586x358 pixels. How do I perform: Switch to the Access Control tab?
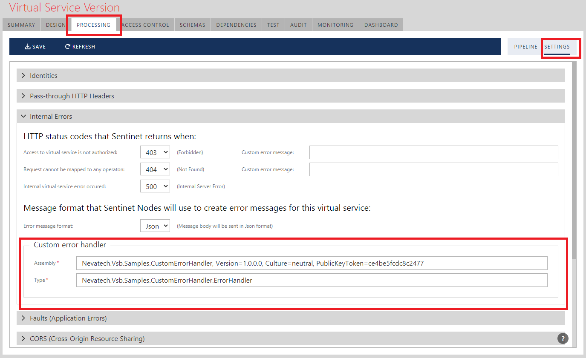click(x=145, y=25)
